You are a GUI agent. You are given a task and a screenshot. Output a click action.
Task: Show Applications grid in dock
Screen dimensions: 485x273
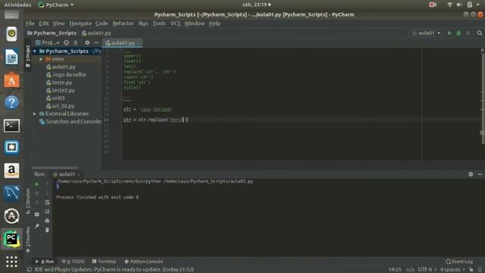[12, 262]
